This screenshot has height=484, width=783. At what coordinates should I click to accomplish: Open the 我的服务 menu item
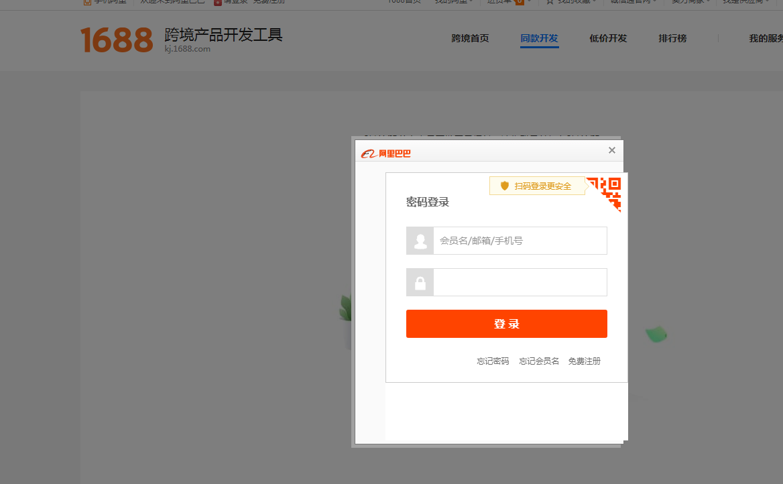click(x=766, y=38)
